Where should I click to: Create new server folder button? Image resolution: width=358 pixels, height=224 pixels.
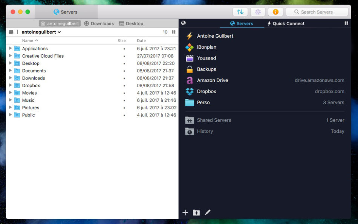[196, 213]
